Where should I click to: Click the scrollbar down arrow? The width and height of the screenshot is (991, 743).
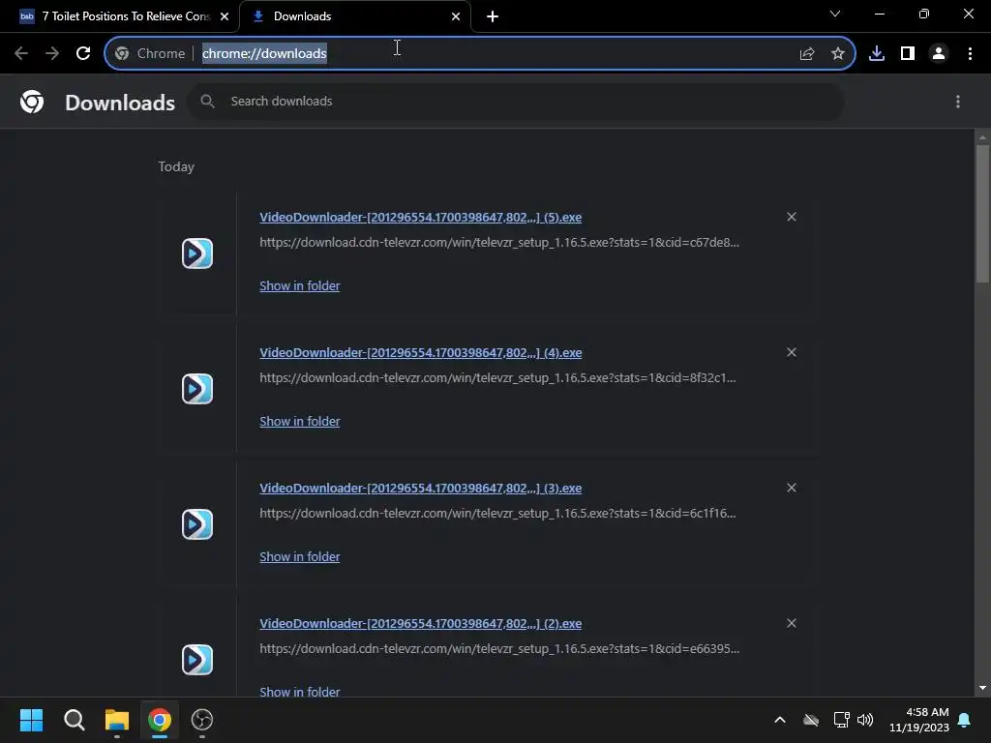[x=982, y=688]
